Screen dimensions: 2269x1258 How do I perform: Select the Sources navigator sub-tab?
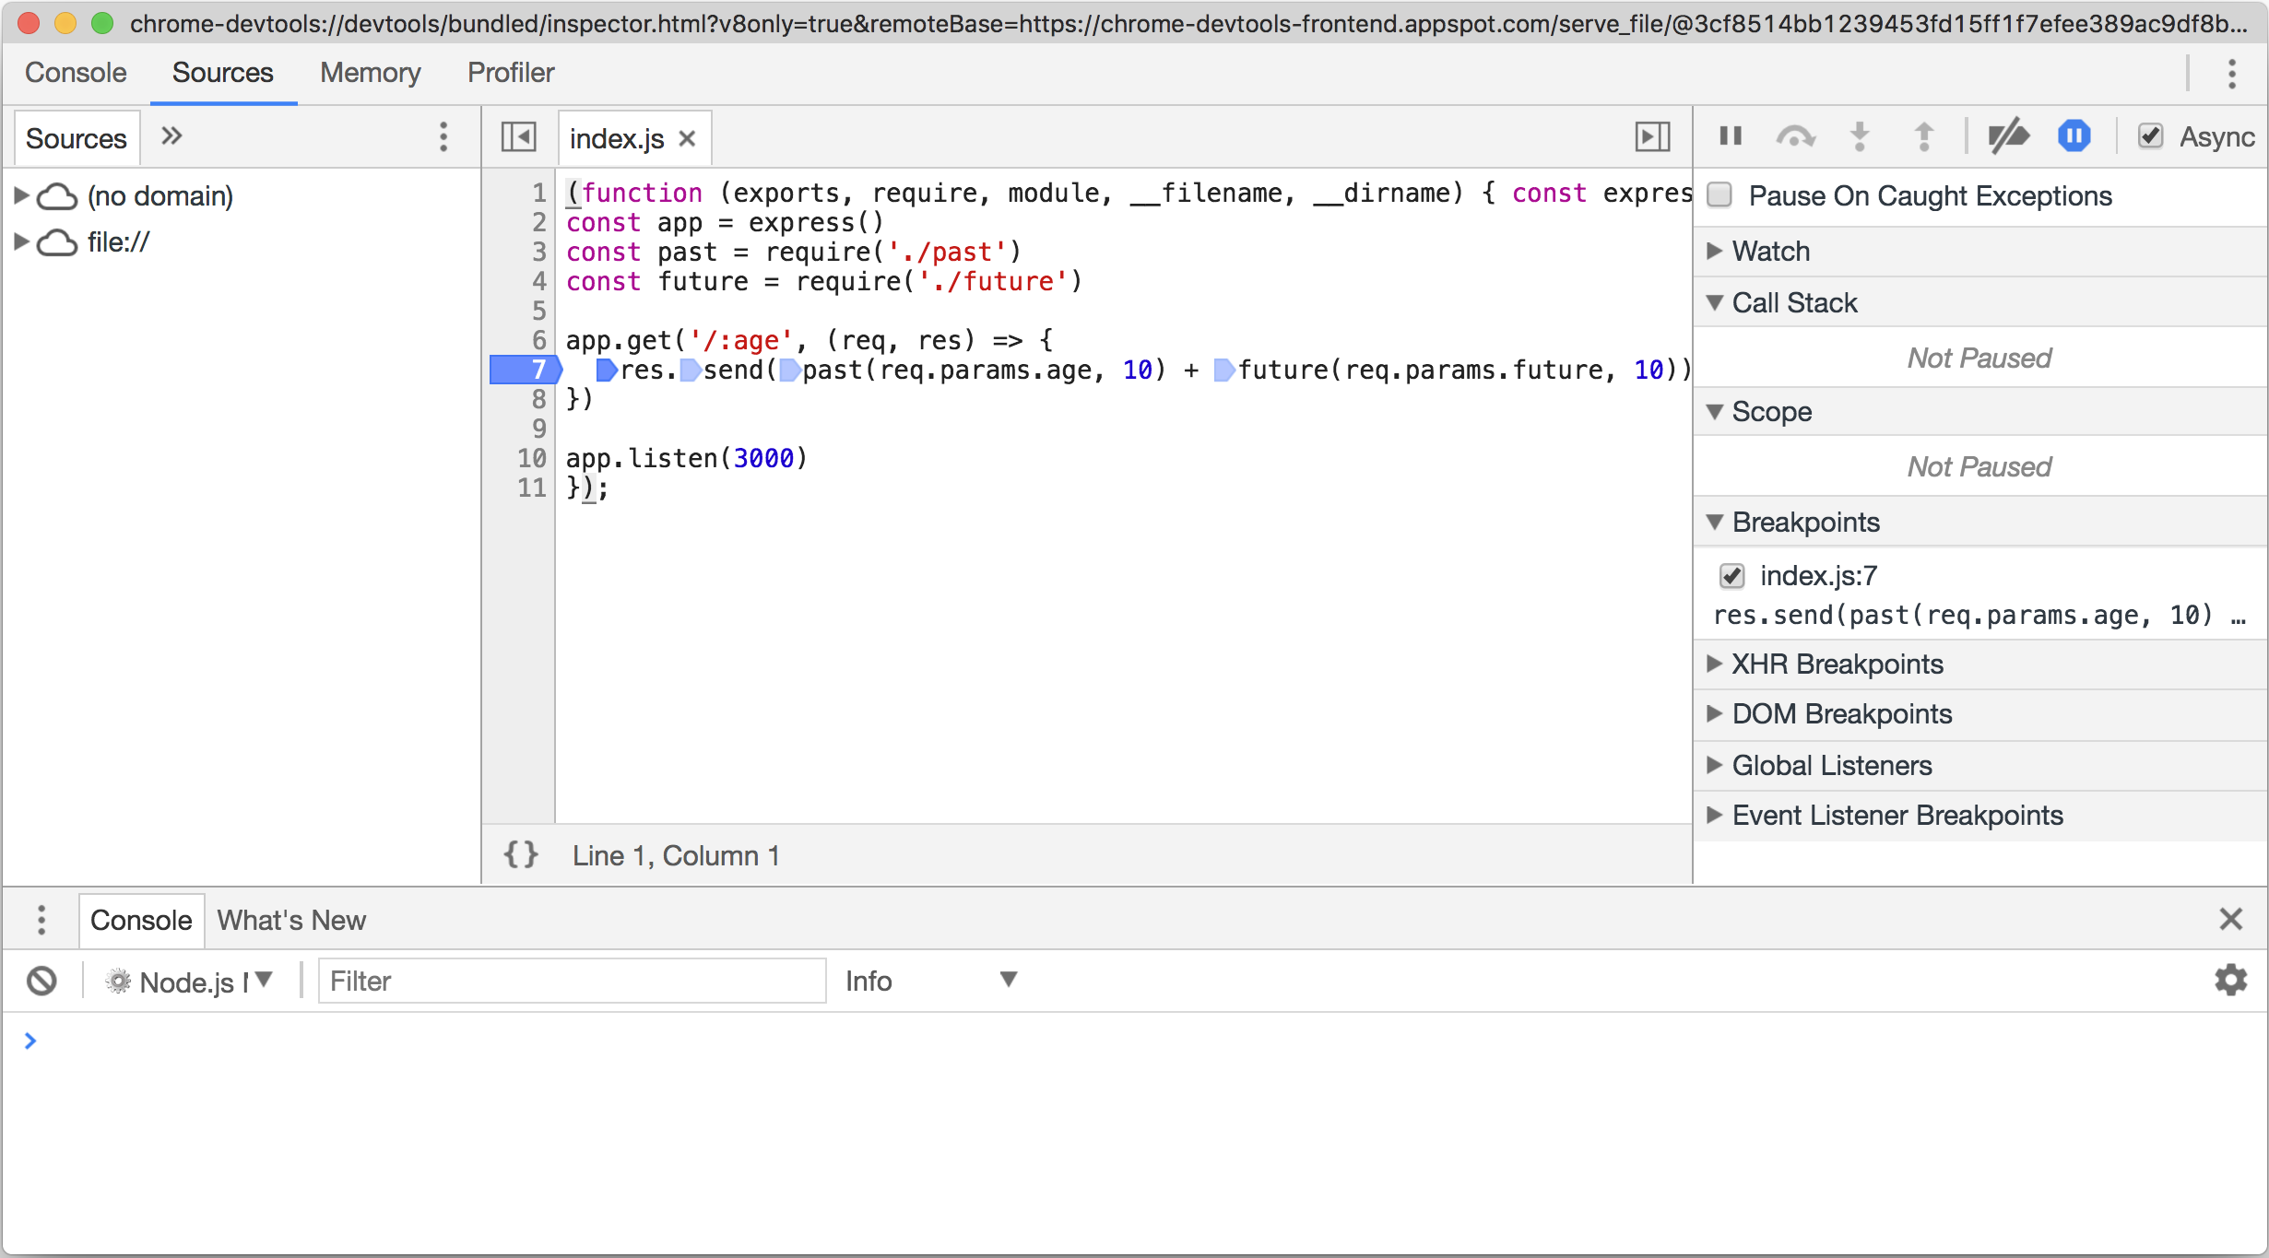tap(77, 138)
